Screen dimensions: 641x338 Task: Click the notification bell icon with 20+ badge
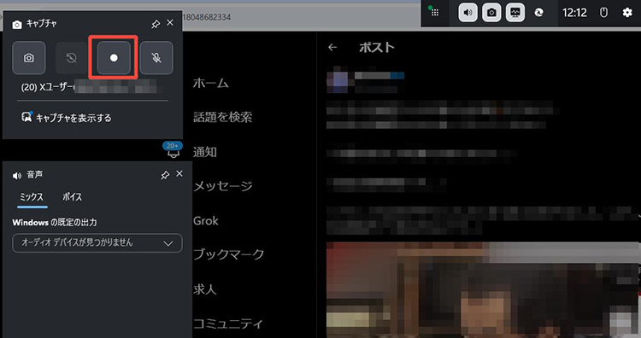[173, 150]
